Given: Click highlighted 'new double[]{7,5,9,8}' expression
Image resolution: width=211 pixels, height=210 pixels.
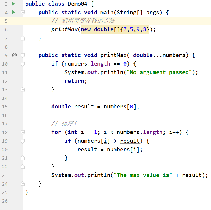Looking at the screenshot, I should coord(115,29).
